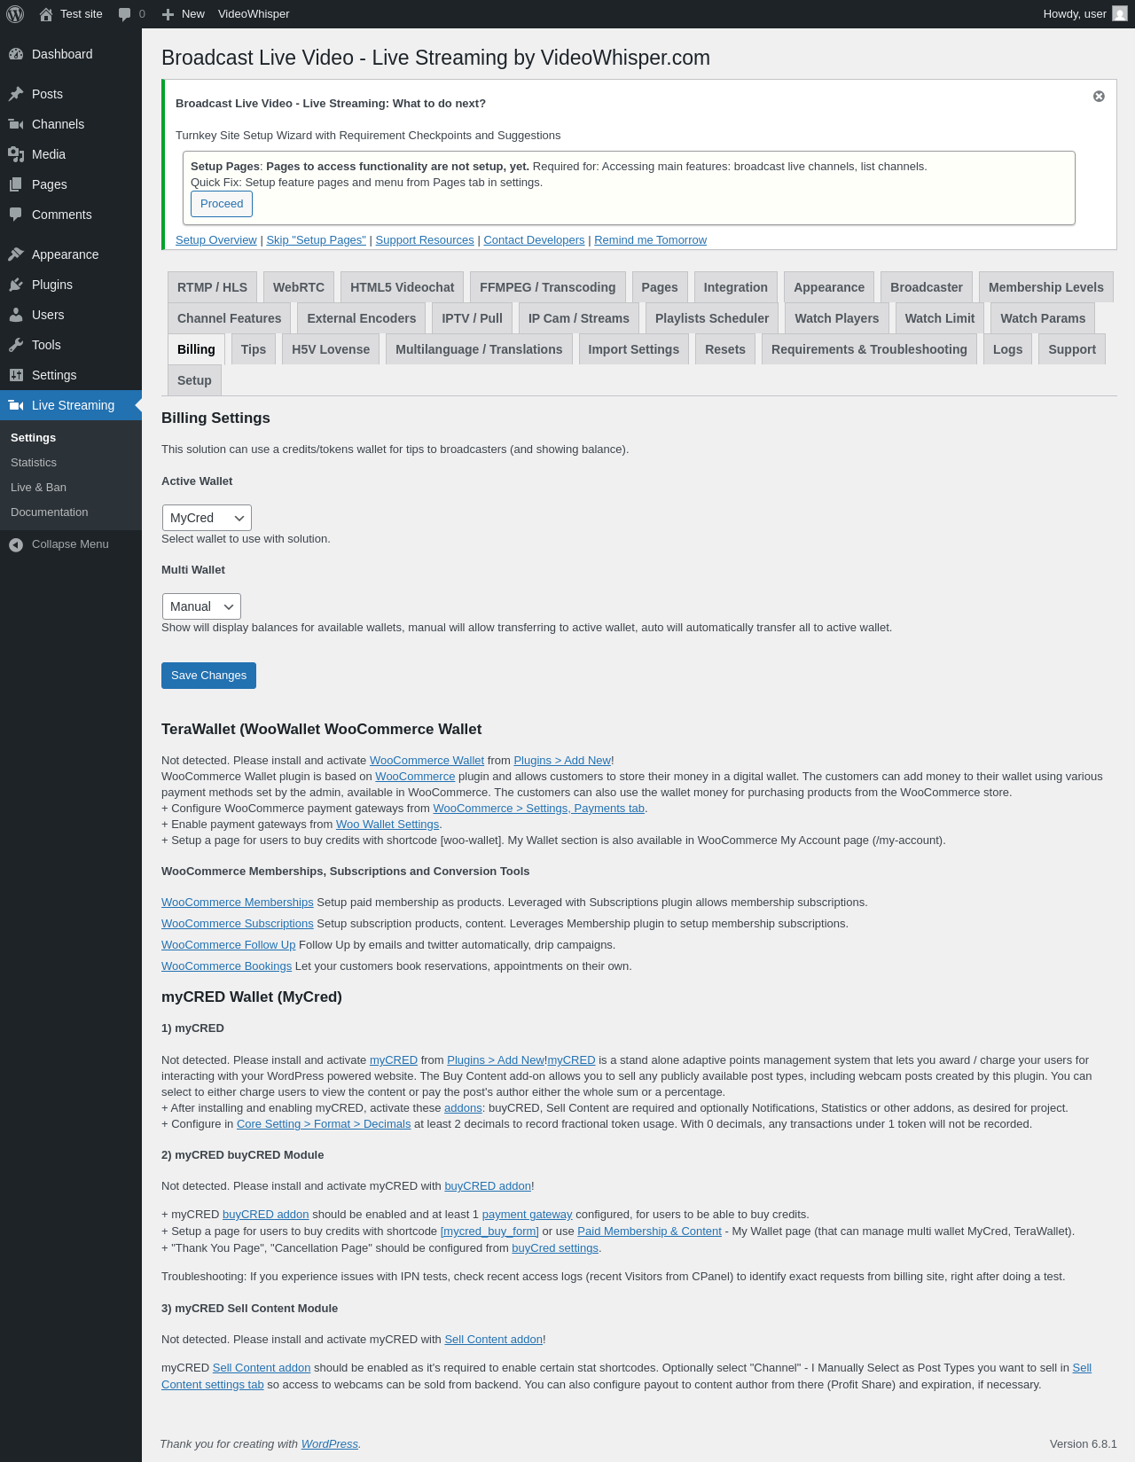1135x1462 pixels.
Task: Click the Collapse Menu arrow icon
Action: 16,544
